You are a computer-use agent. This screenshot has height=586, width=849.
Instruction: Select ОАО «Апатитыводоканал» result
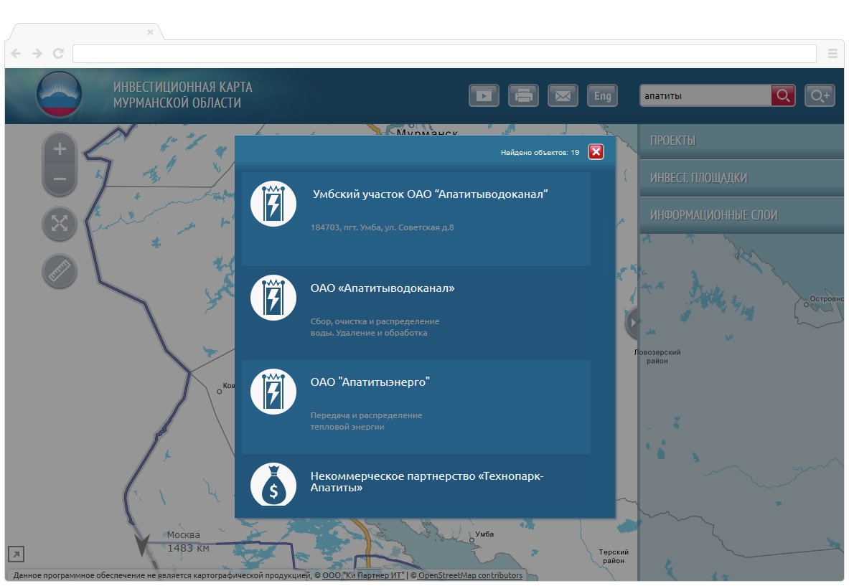point(416,313)
